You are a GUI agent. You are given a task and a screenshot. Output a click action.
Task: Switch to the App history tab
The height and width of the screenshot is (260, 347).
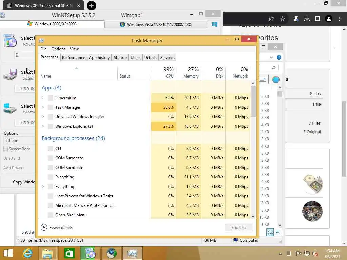(x=99, y=58)
